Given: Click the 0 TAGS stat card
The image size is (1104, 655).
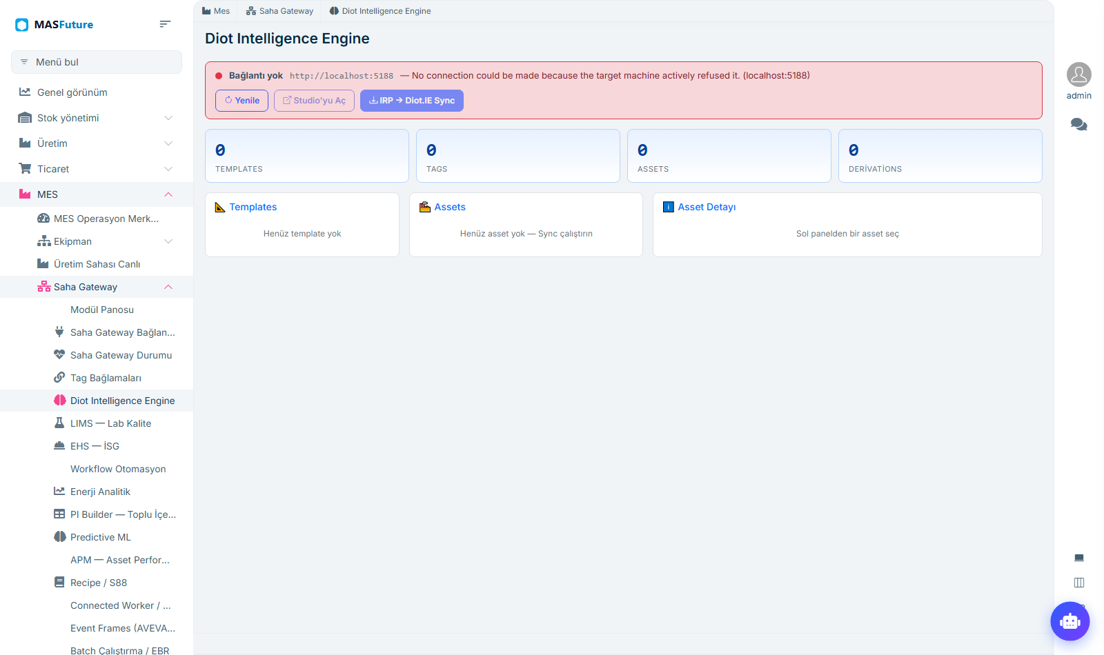Looking at the screenshot, I should point(518,156).
